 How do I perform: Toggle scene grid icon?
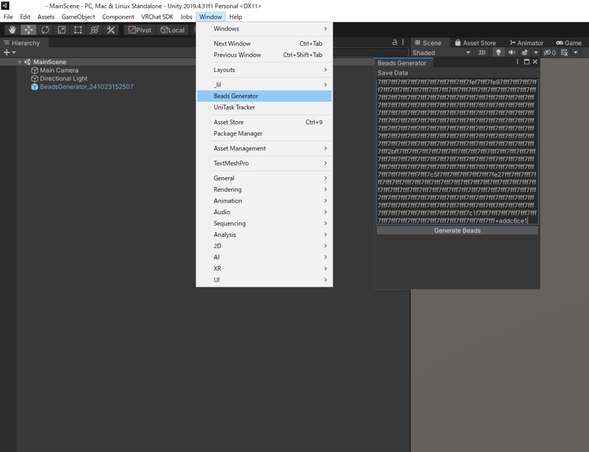coord(564,52)
